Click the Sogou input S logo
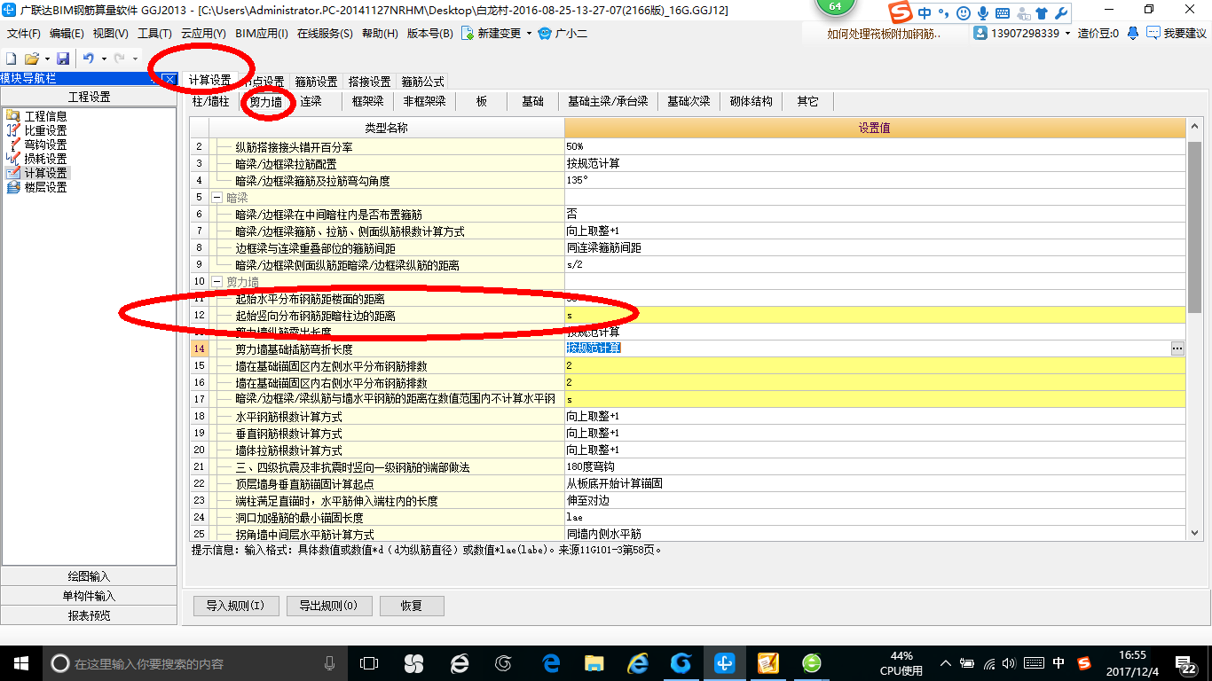This screenshot has width=1212, height=681. click(901, 12)
